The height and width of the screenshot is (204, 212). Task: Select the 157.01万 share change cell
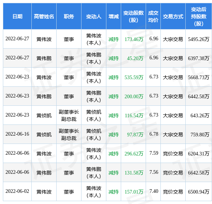[x=134, y=192]
